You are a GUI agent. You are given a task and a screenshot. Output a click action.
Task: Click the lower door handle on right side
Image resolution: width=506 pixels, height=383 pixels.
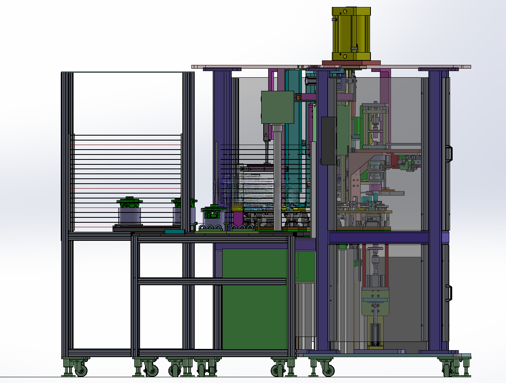click(x=449, y=293)
